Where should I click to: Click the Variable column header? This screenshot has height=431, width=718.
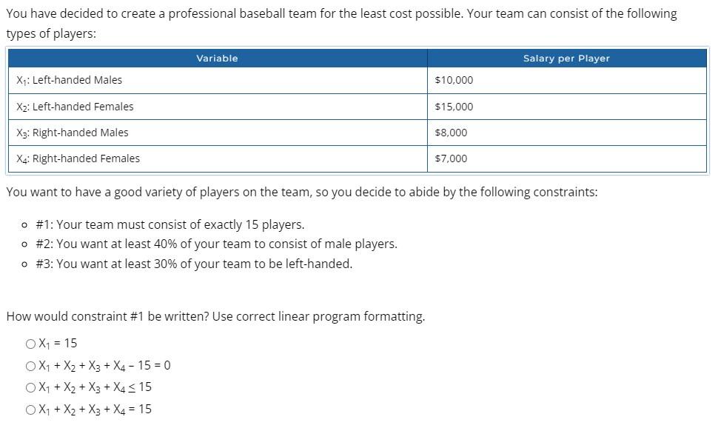click(217, 58)
